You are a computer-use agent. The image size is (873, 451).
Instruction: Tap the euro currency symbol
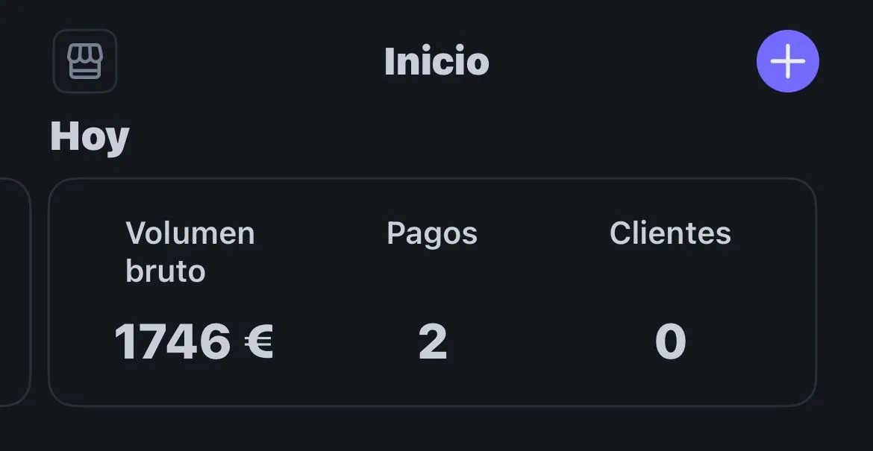(259, 341)
